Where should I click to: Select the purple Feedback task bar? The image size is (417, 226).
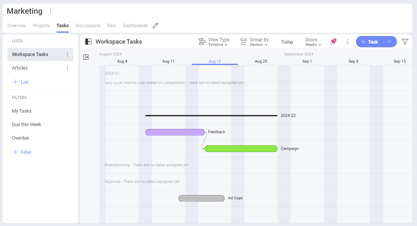175,132
